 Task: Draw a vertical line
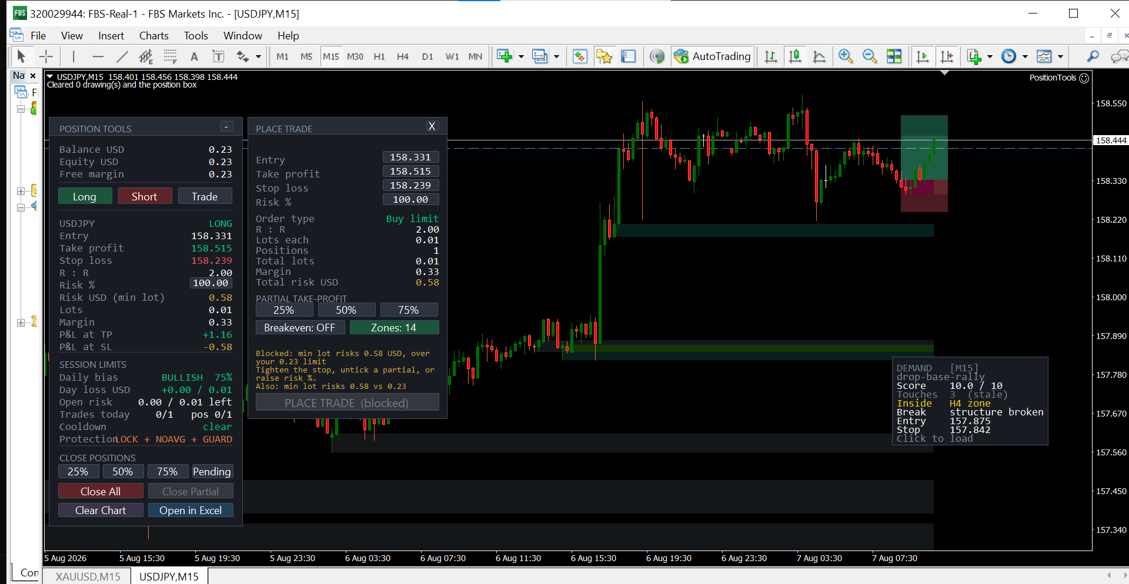pos(74,56)
